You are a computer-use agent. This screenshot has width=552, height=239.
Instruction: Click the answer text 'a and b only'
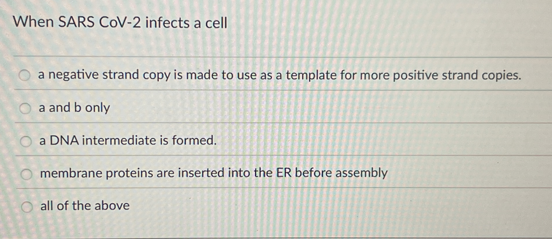point(74,109)
